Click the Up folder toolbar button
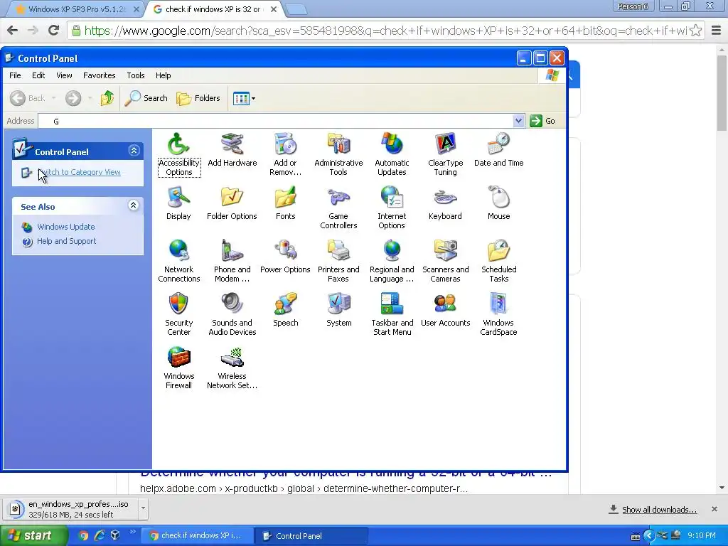The image size is (728, 546). point(107,98)
